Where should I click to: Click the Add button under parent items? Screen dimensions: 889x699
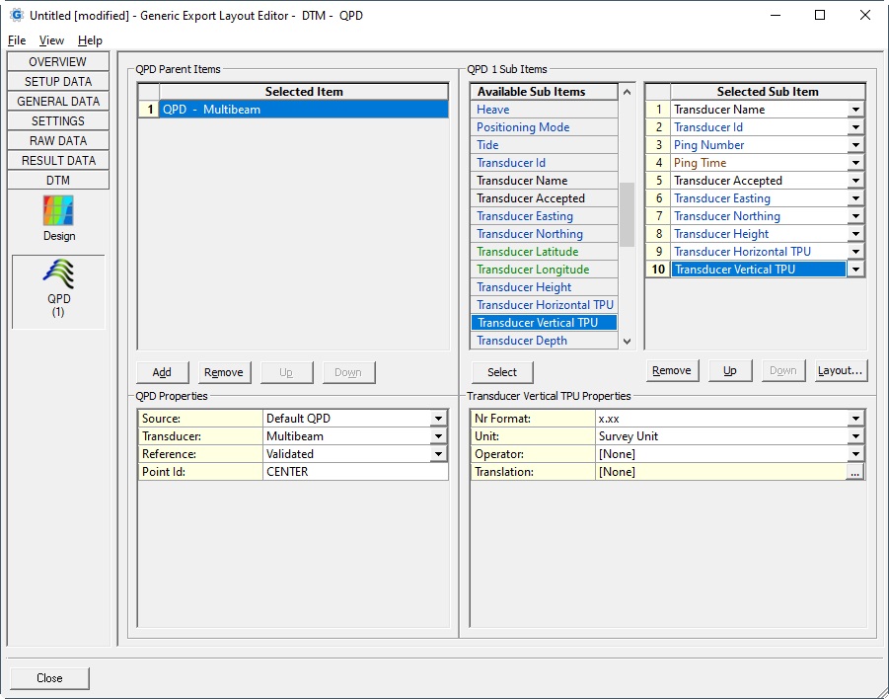coord(162,372)
